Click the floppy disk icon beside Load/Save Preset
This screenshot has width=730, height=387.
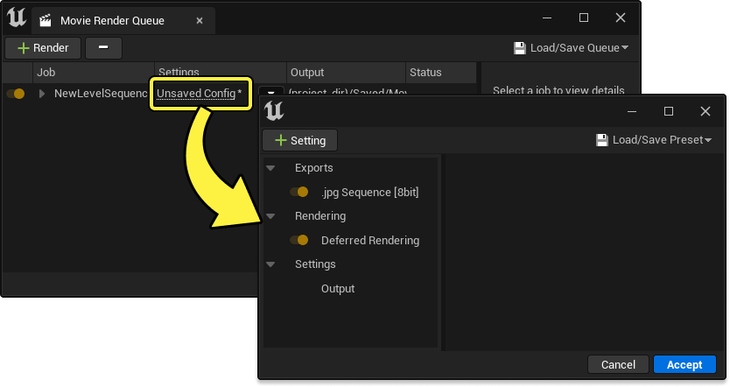click(601, 140)
